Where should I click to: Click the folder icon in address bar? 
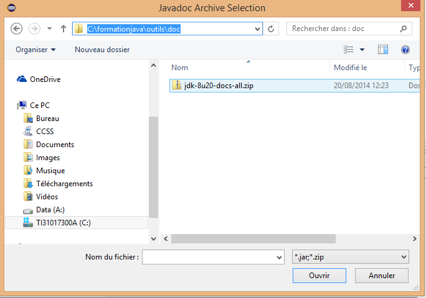[79, 29]
